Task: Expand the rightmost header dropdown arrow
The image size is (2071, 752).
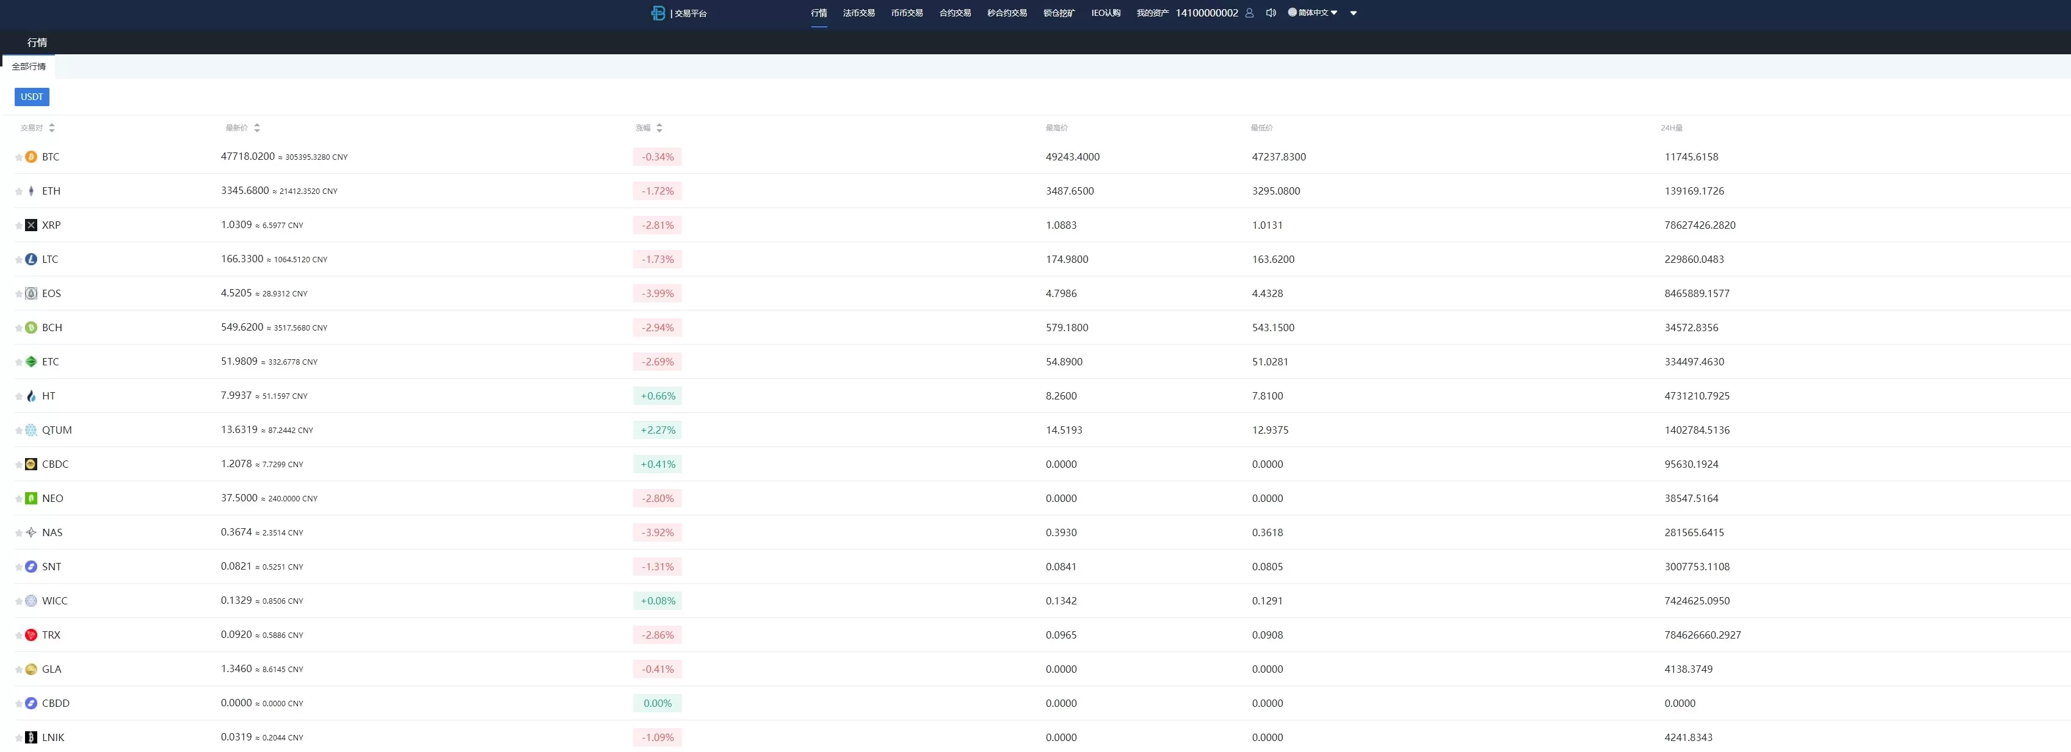Action: click(1353, 13)
